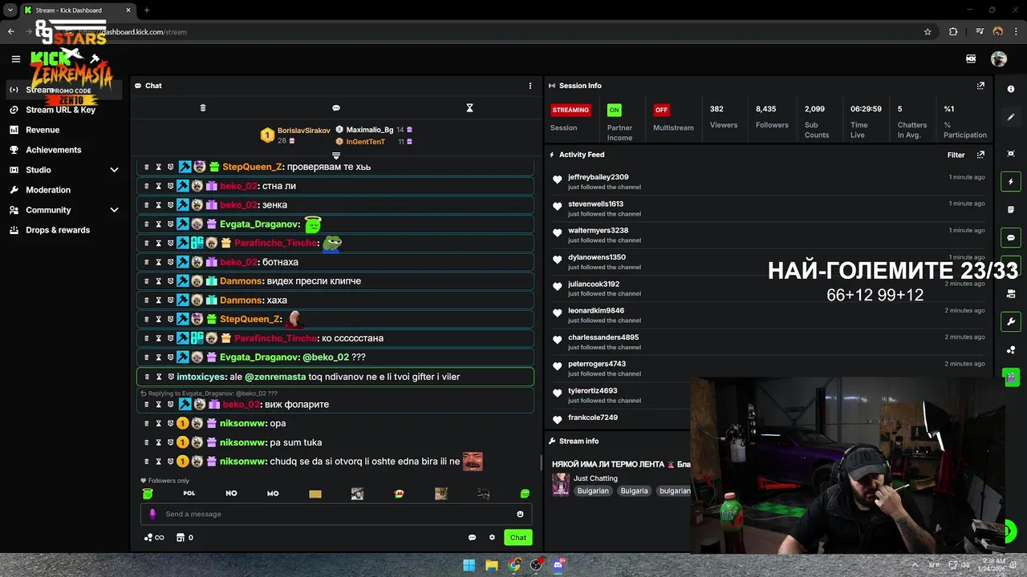Open Windows Start button on taskbar
The image size is (1027, 577).
tap(469, 565)
